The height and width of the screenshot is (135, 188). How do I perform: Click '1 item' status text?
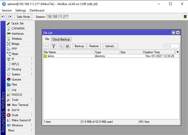[x=47, y=122]
